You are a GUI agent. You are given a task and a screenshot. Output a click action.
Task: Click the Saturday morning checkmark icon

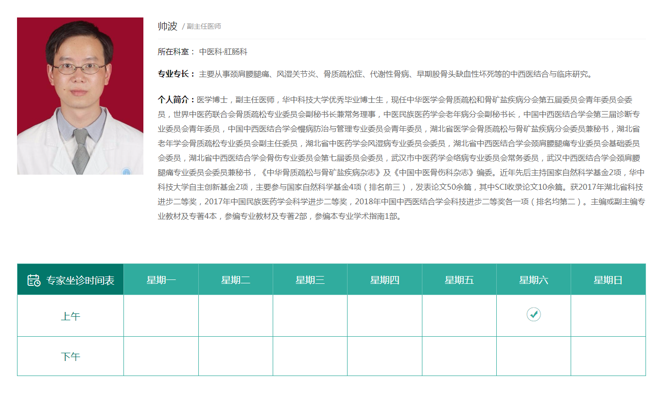pos(533,314)
